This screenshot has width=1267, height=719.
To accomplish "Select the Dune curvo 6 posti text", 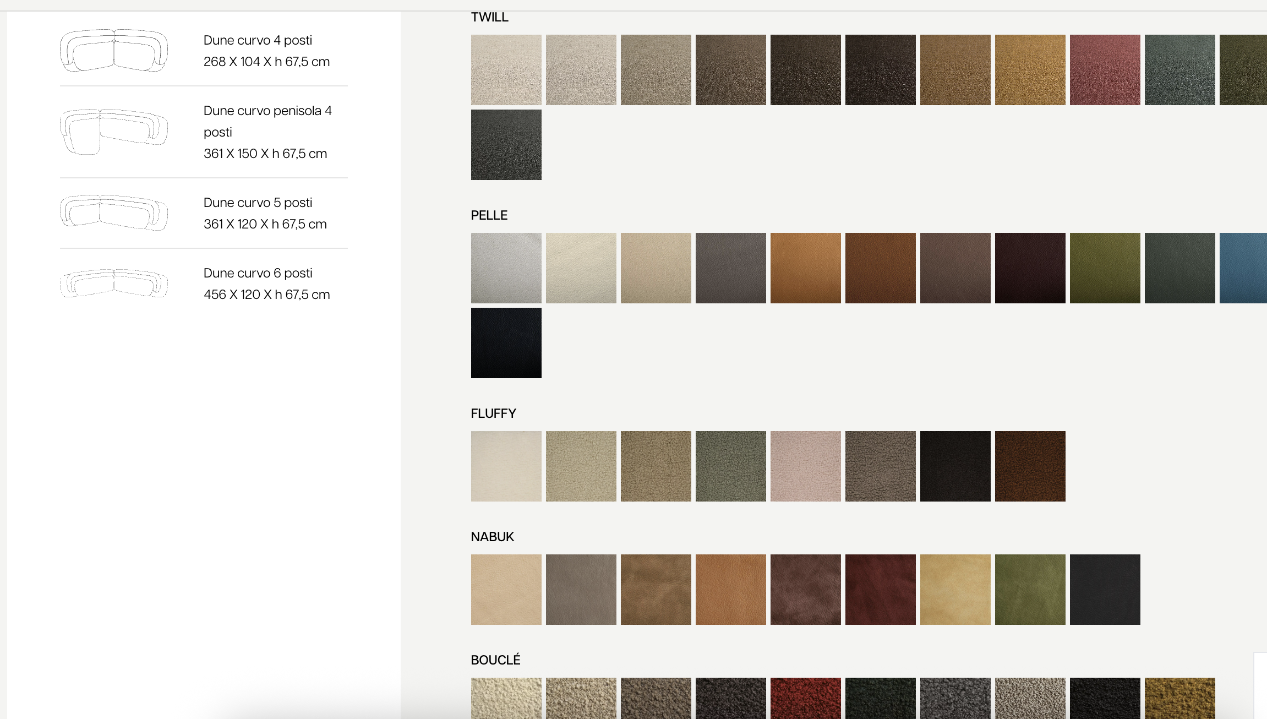I will coord(258,273).
